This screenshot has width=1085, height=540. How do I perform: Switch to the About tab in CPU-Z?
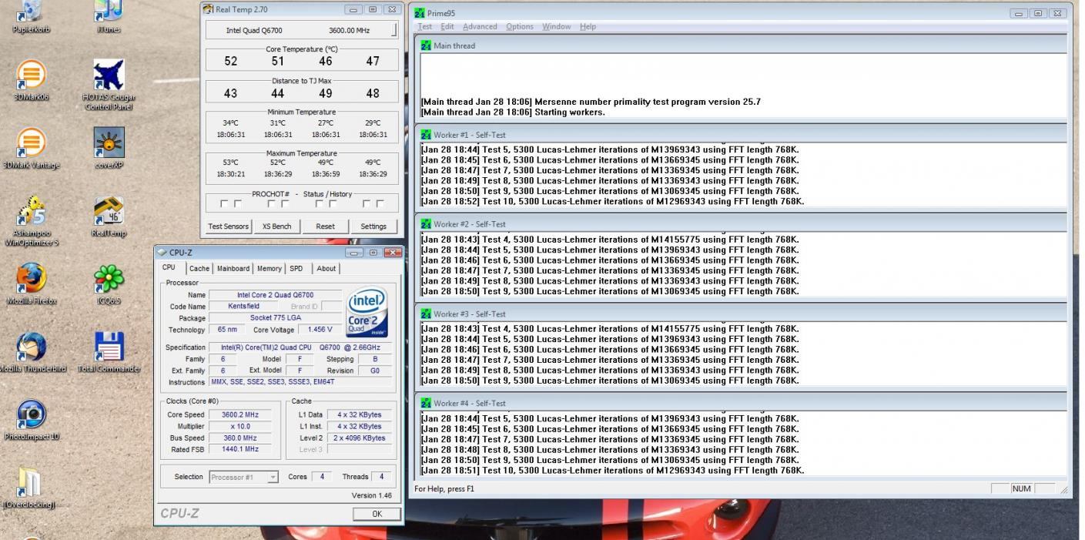[327, 269]
